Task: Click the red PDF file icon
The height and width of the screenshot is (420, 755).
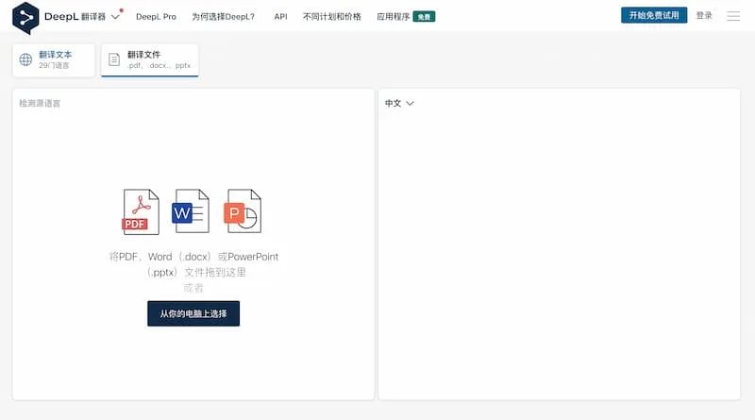Action: coord(140,211)
